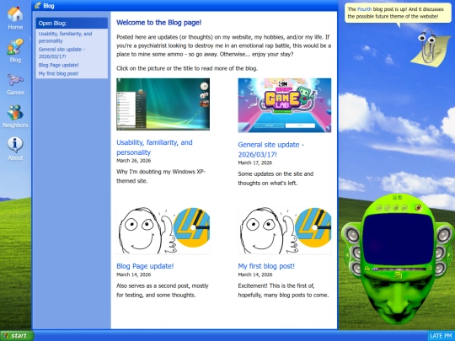Click the date under My first blog post!
Image resolution: width=455 pixels, height=341 pixels.
pyautogui.click(x=255, y=274)
